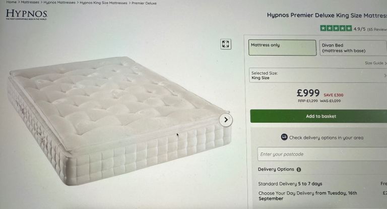
Task: Click the delivery van icon
Action: click(x=284, y=137)
